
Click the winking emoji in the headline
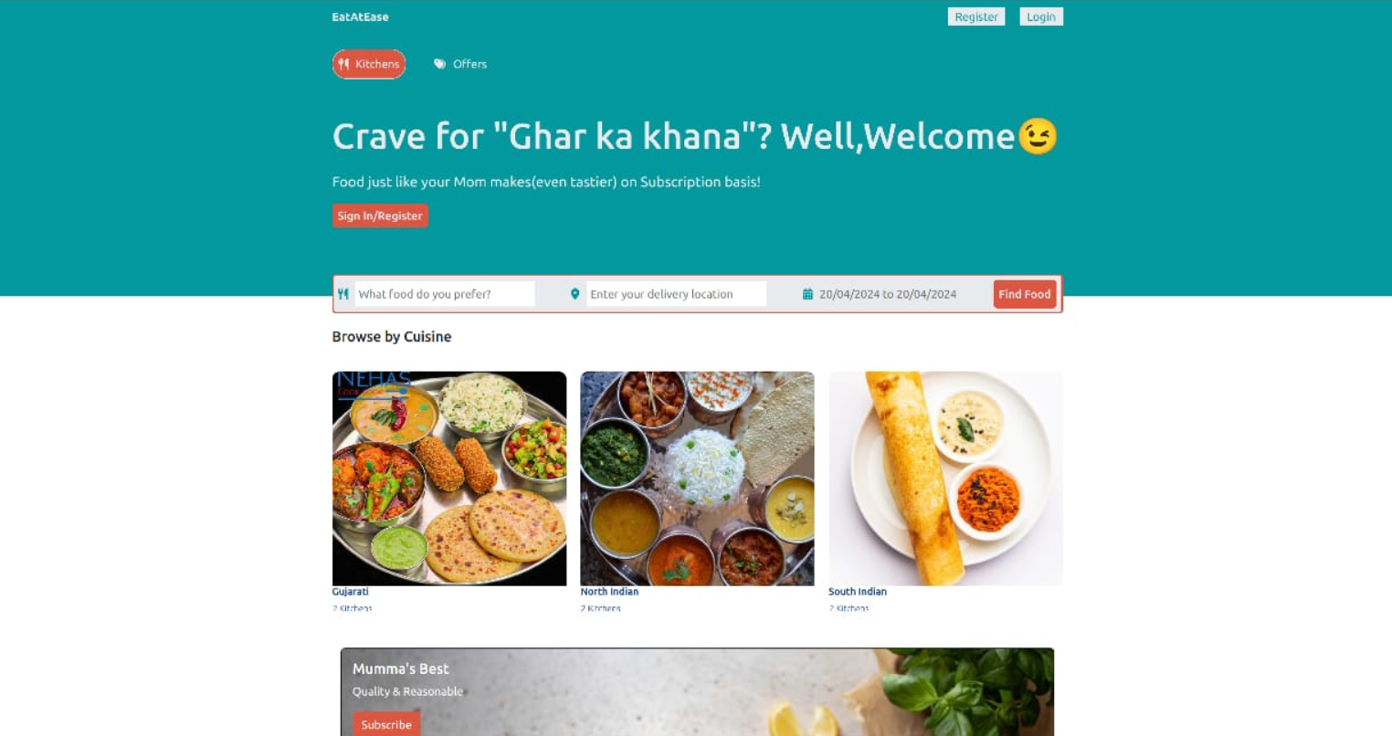[1037, 136]
